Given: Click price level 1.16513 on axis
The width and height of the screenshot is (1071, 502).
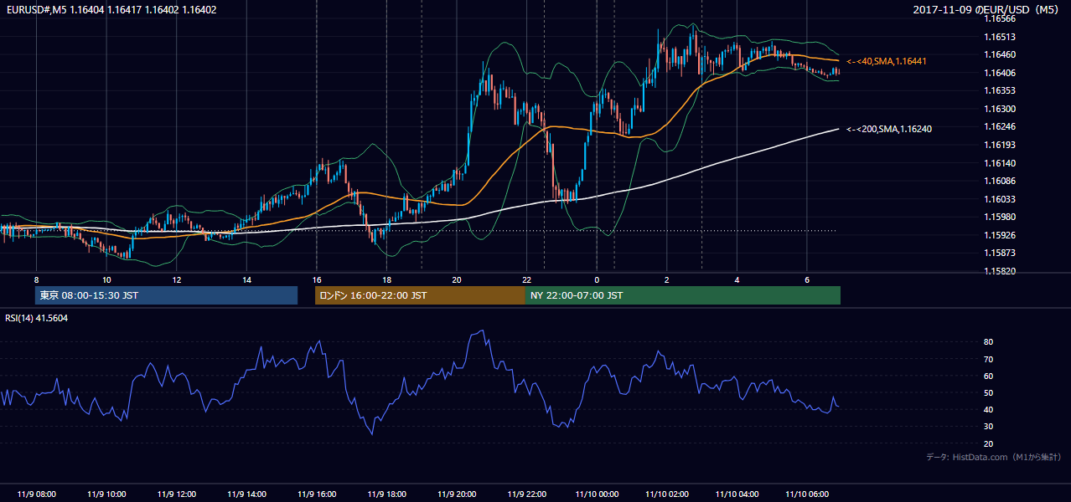Looking at the screenshot, I should click(x=1000, y=37).
